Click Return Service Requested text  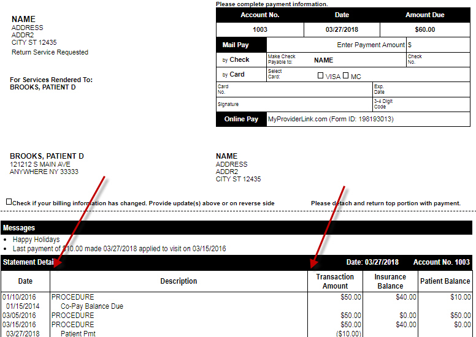point(50,52)
